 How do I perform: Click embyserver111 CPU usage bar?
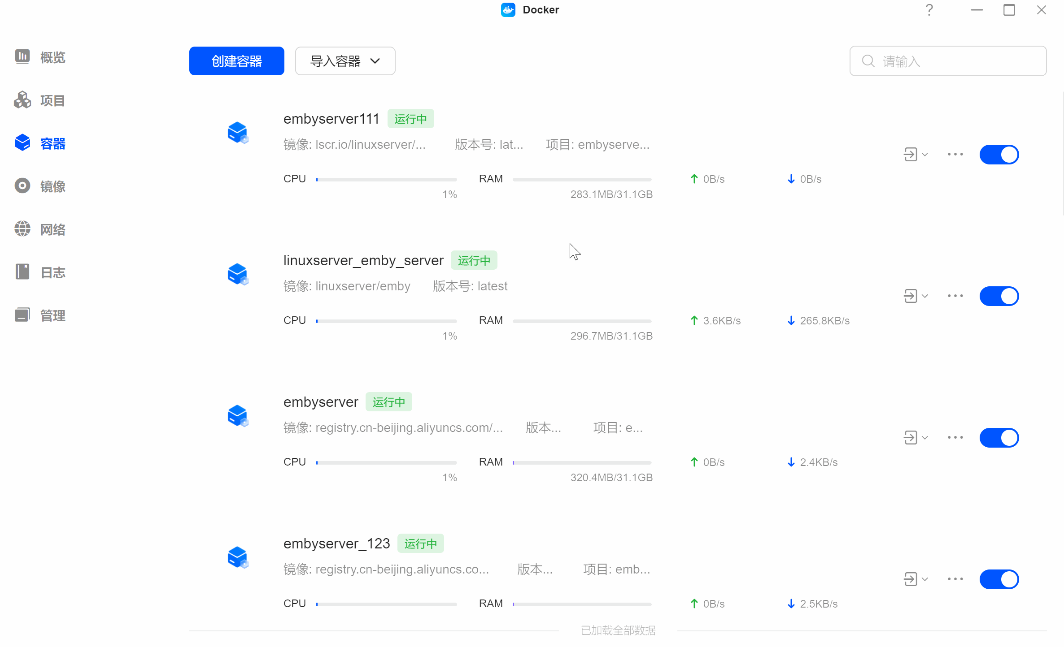click(386, 180)
